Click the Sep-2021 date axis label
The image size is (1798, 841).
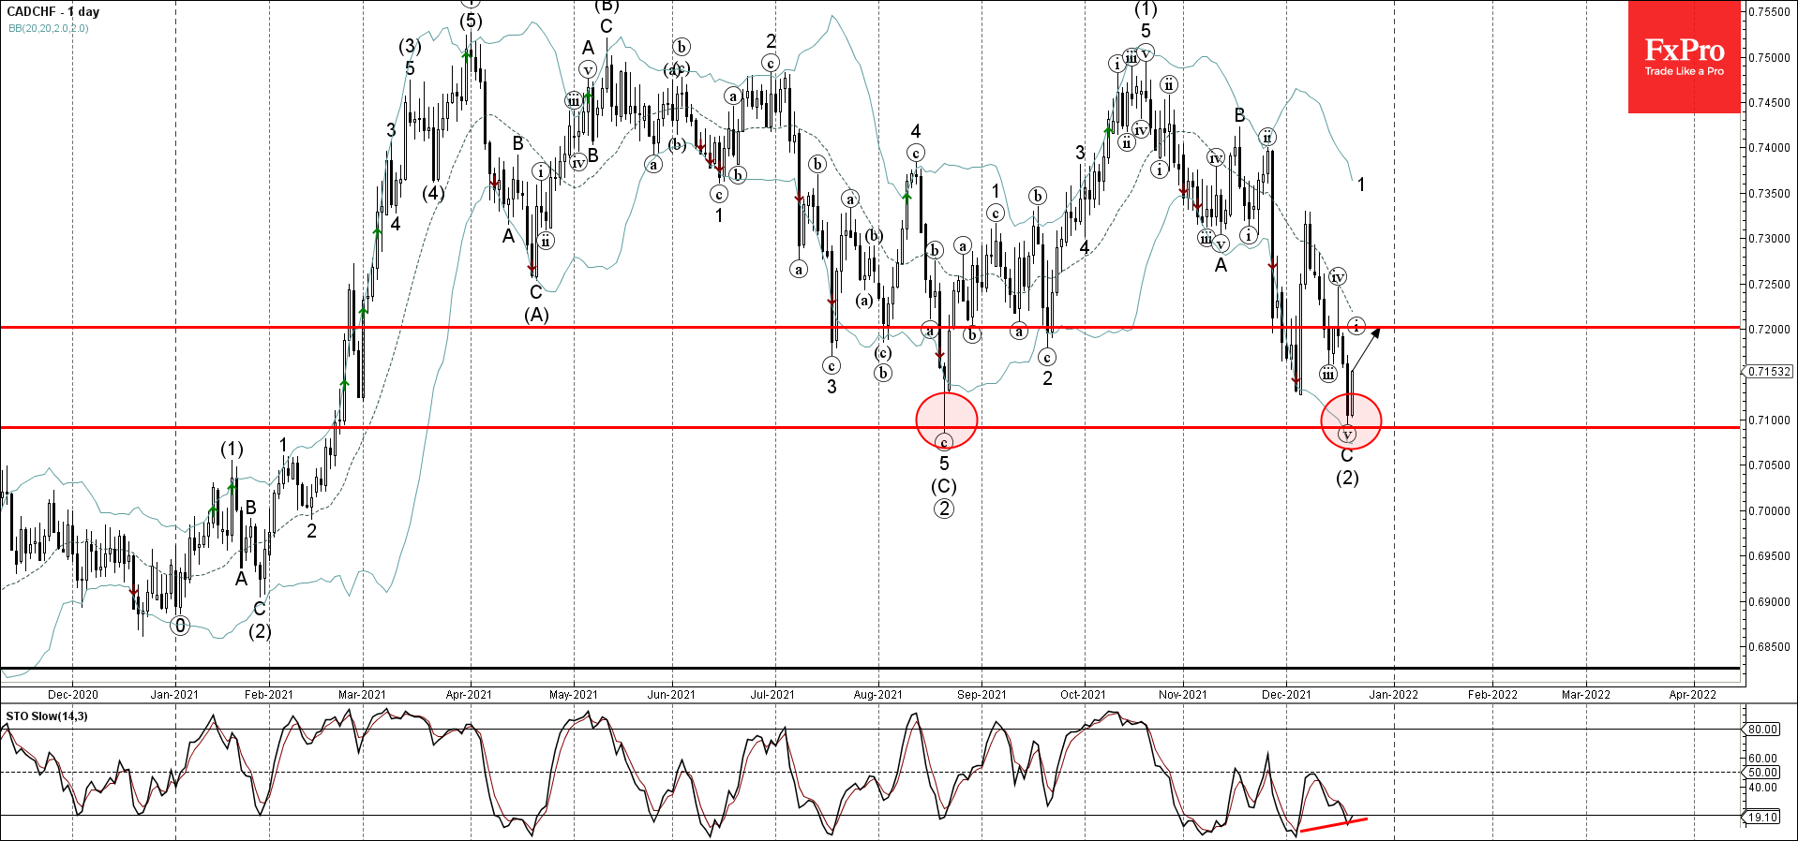click(981, 695)
